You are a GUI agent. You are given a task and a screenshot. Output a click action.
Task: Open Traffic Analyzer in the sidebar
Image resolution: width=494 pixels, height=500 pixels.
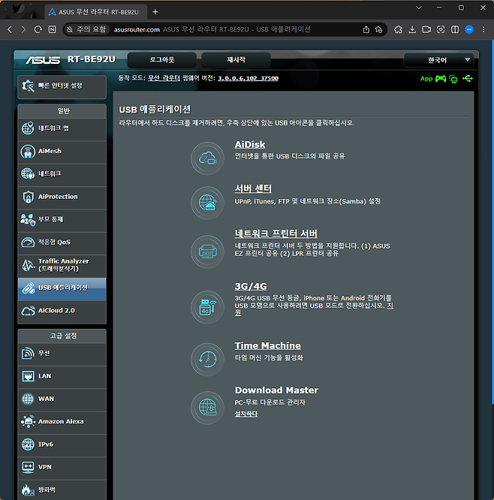[x=62, y=264]
